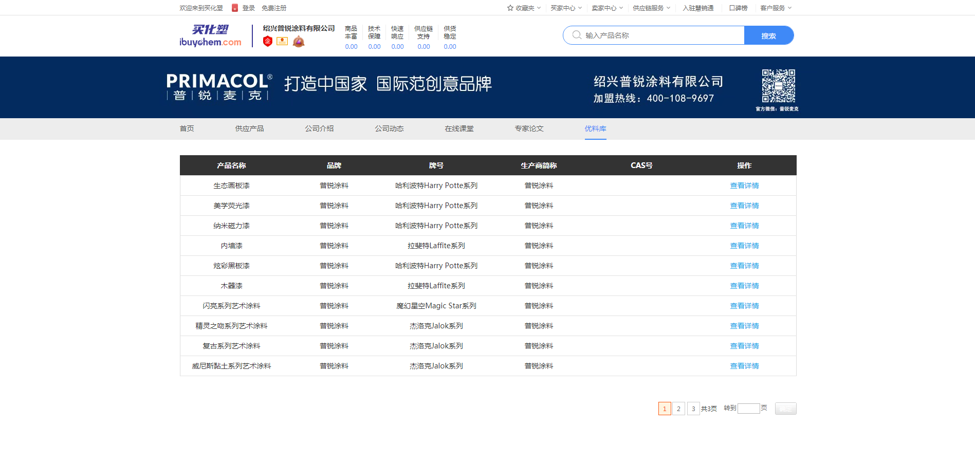Click the WeChat QR code image
Image resolution: width=975 pixels, height=463 pixels.
click(x=778, y=86)
